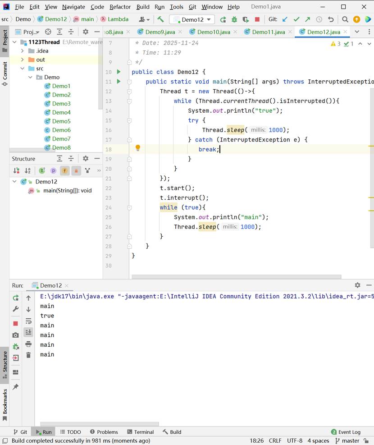Stop the process in Run tool window
Viewport: 374px width, 445px height.
(x=16, y=324)
